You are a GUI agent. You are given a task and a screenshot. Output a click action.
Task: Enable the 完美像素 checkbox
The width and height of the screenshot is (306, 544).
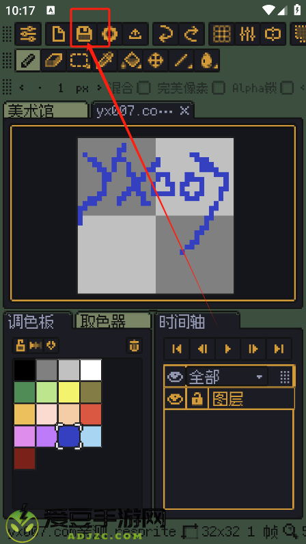219,88
